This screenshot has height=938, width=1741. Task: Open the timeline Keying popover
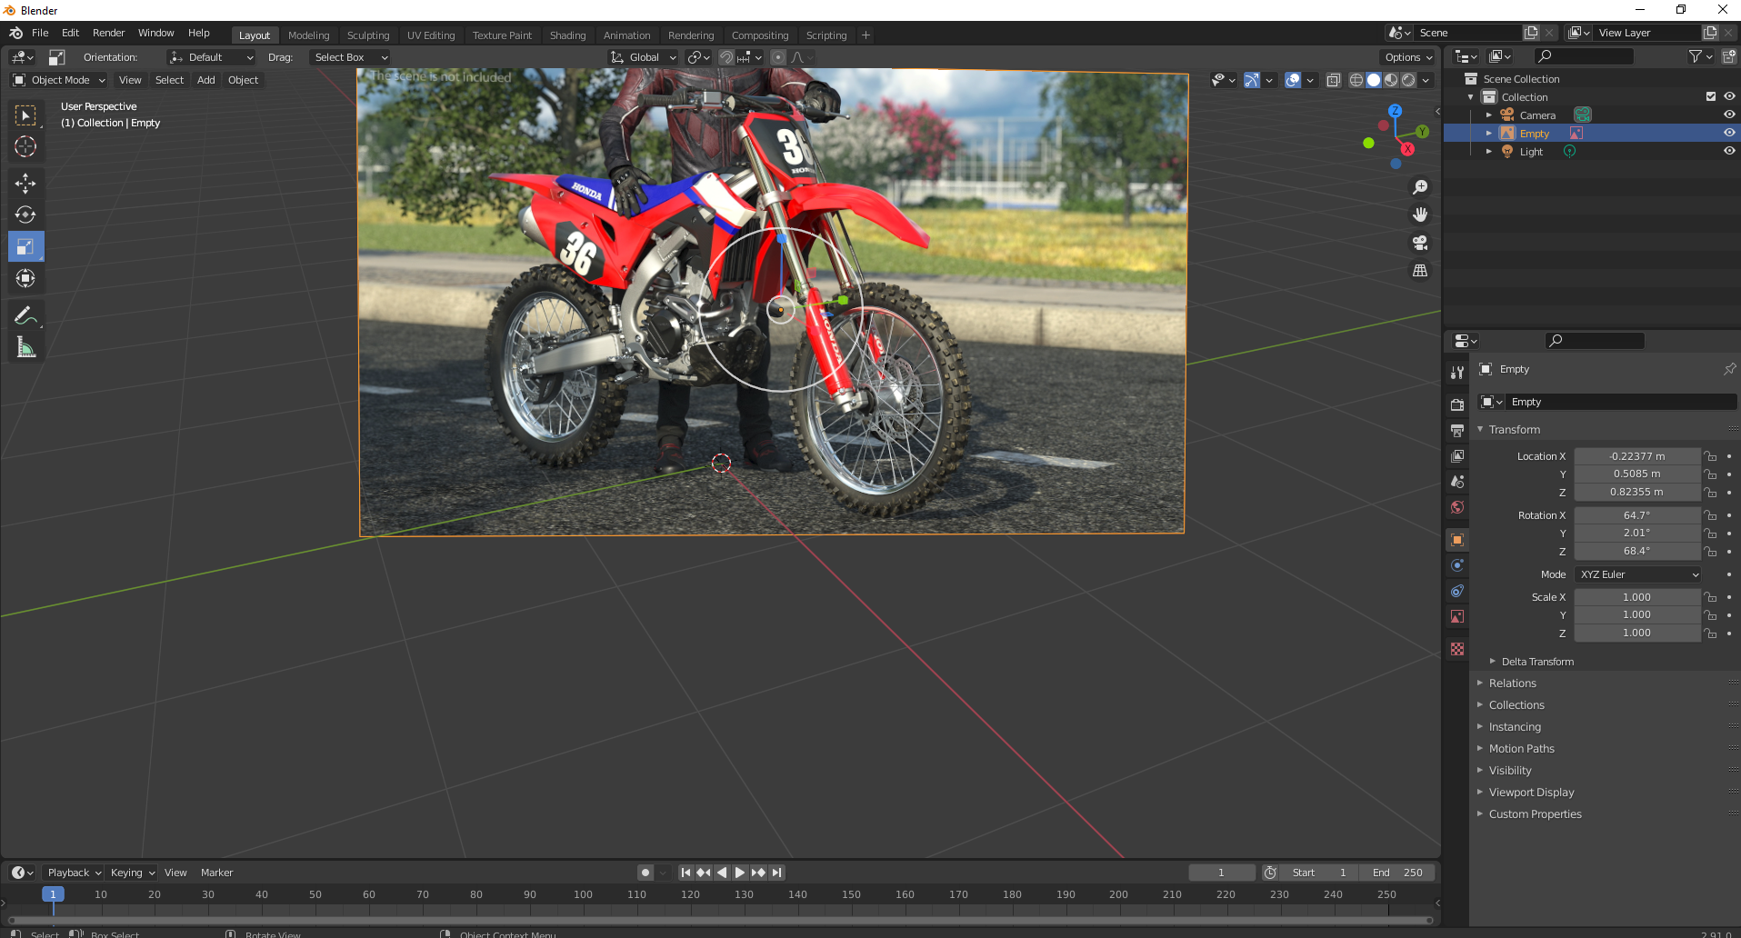tap(132, 873)
